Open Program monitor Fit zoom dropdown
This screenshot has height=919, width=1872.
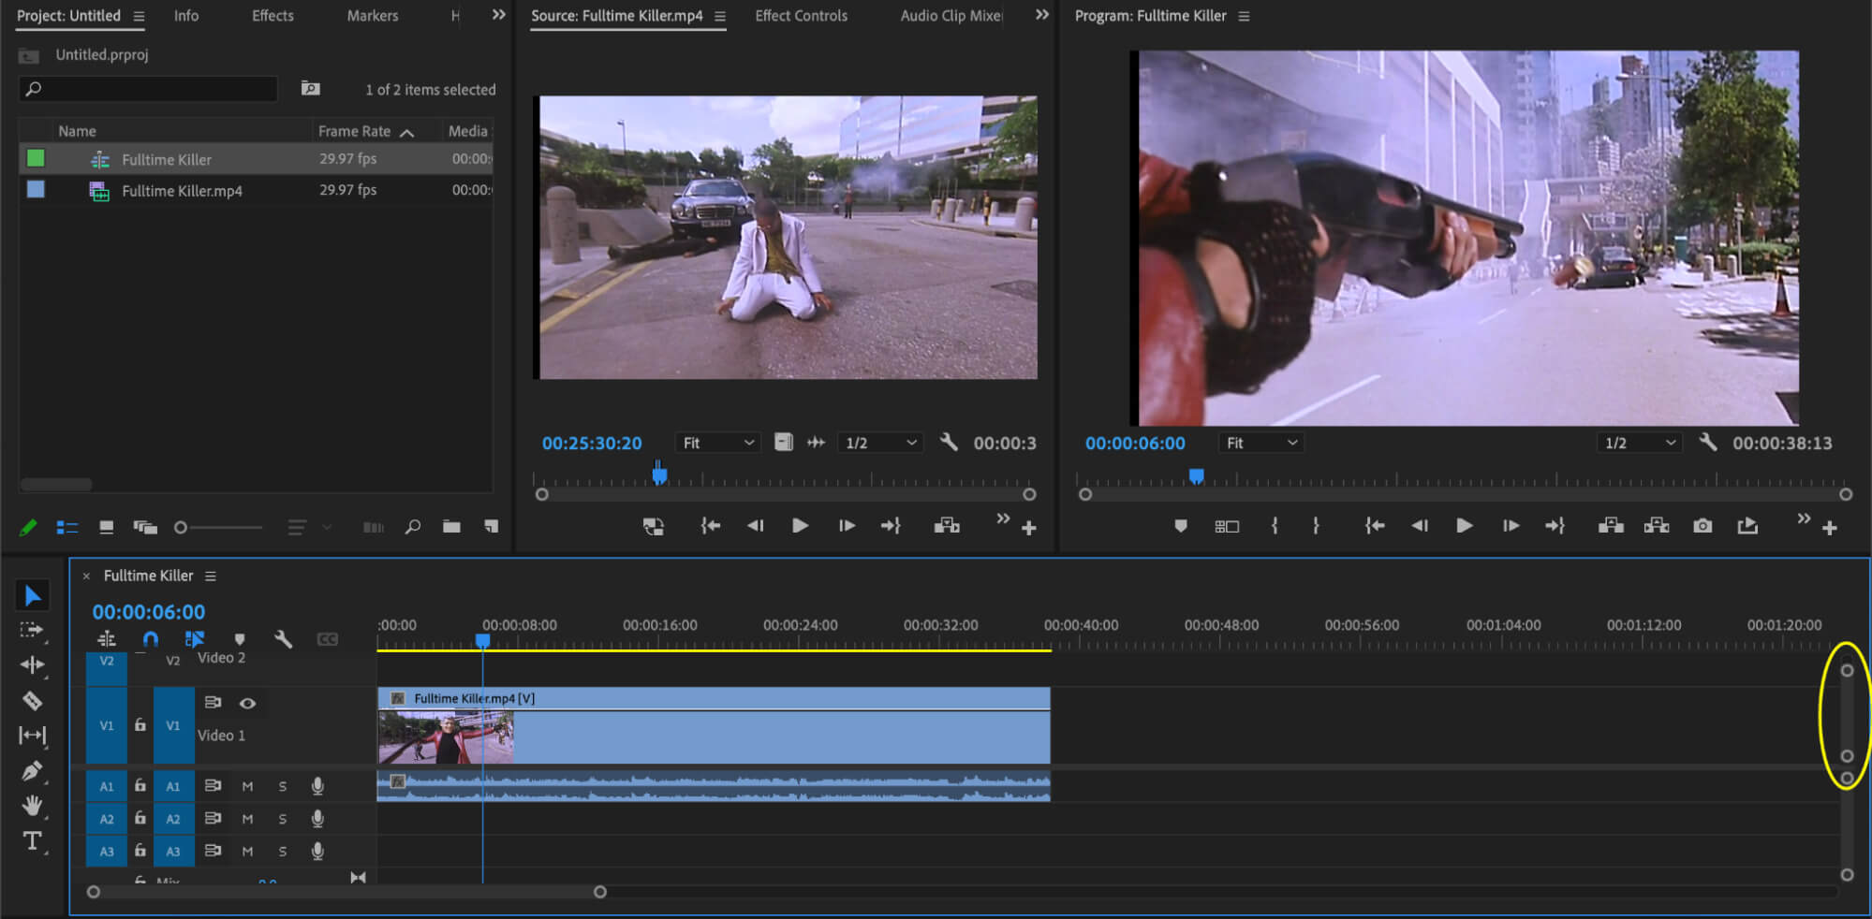point(1260,443)
